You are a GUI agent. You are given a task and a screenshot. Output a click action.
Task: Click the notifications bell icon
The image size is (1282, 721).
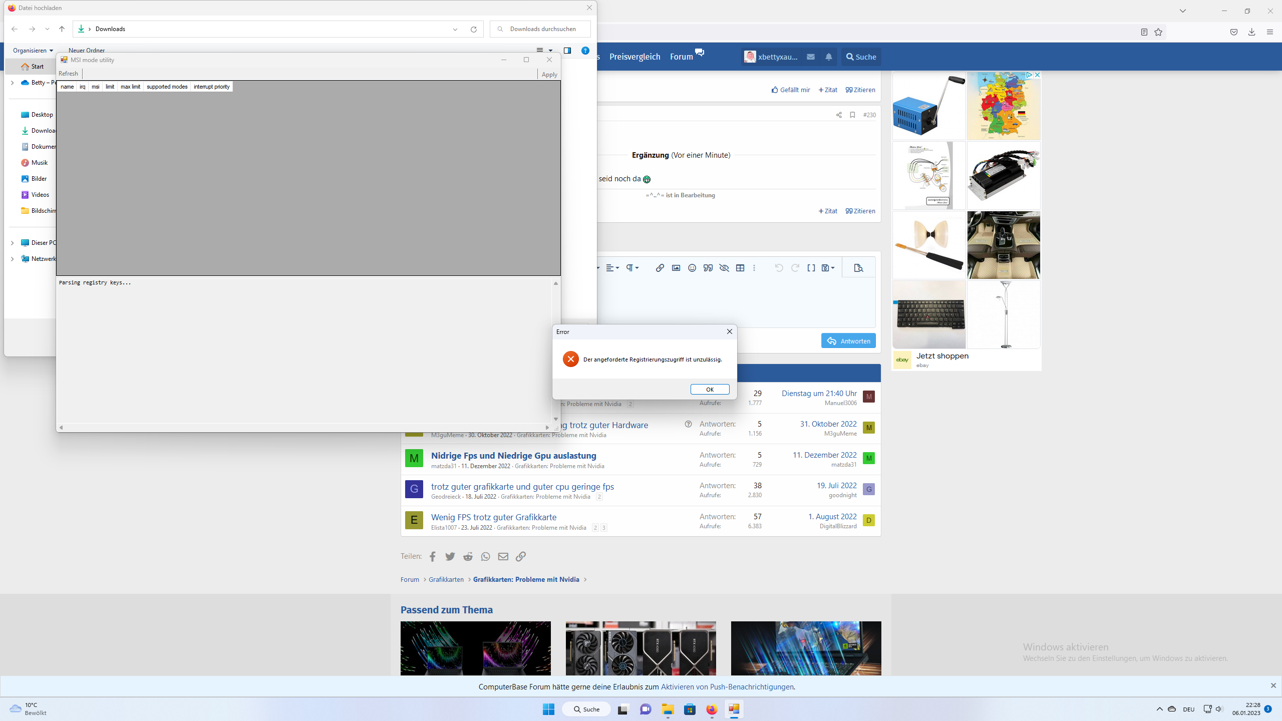pyautogui.click(x=829, y=57)
